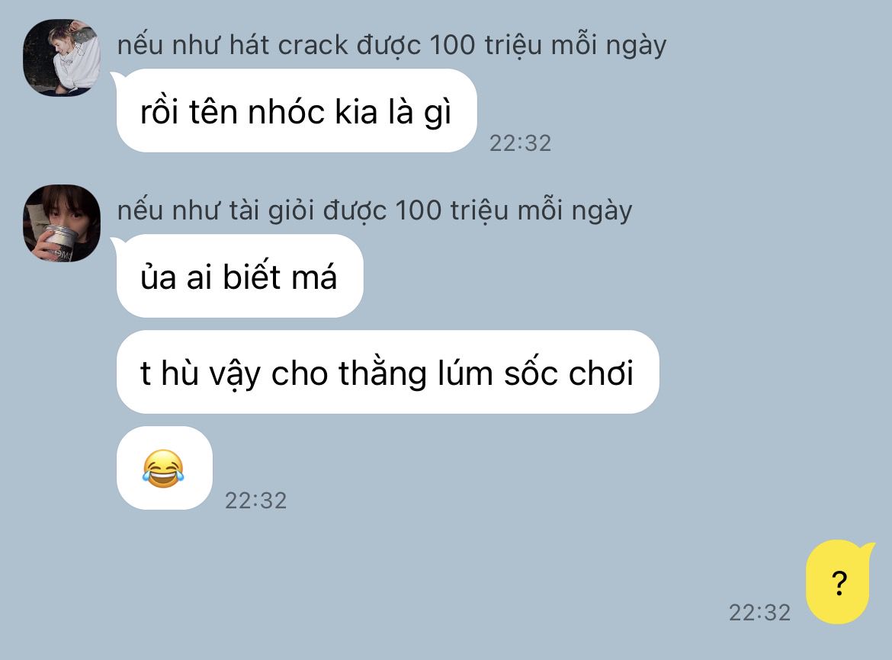
Task: Click the 22:32 timestamp beside 'rồi tên nhóc kia là gì'
Action: (521, 143)
